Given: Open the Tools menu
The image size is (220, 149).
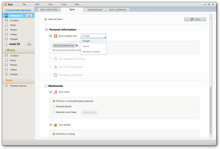Looking at the screenshot, I should [x=64, y=4].
